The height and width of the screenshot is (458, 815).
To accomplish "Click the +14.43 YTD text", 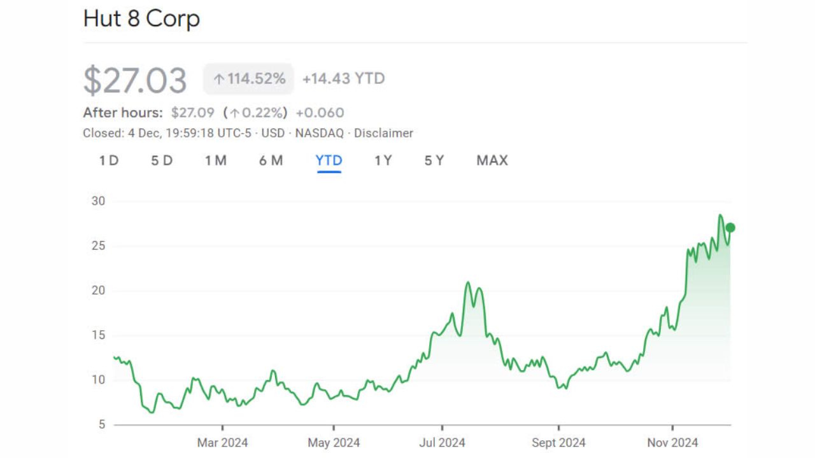I will click(x=343, y=79).
